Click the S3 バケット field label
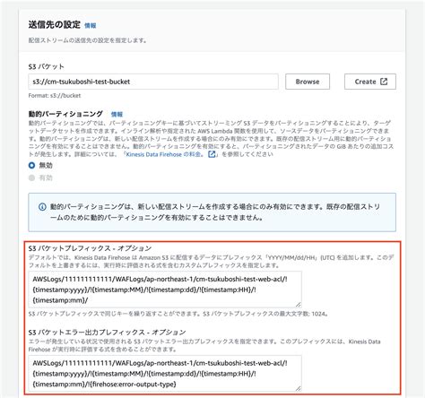The image size is (425, 398). [x=47, y=66]
